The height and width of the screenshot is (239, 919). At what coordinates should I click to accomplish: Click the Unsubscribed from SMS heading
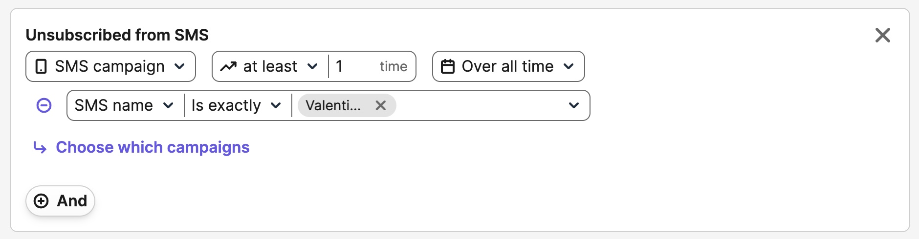point(117,35)
